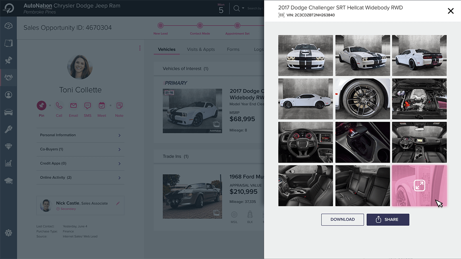Screen dimensions: 461x259
Task: Send an email via the Email icon
Action: (x=74, y=105)
